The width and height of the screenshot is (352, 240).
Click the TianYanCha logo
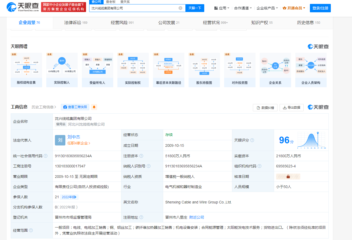point(22,7)
